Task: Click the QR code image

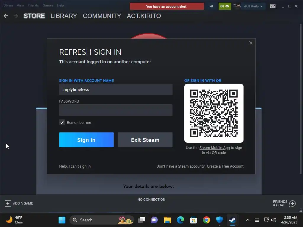Action: 214,113
